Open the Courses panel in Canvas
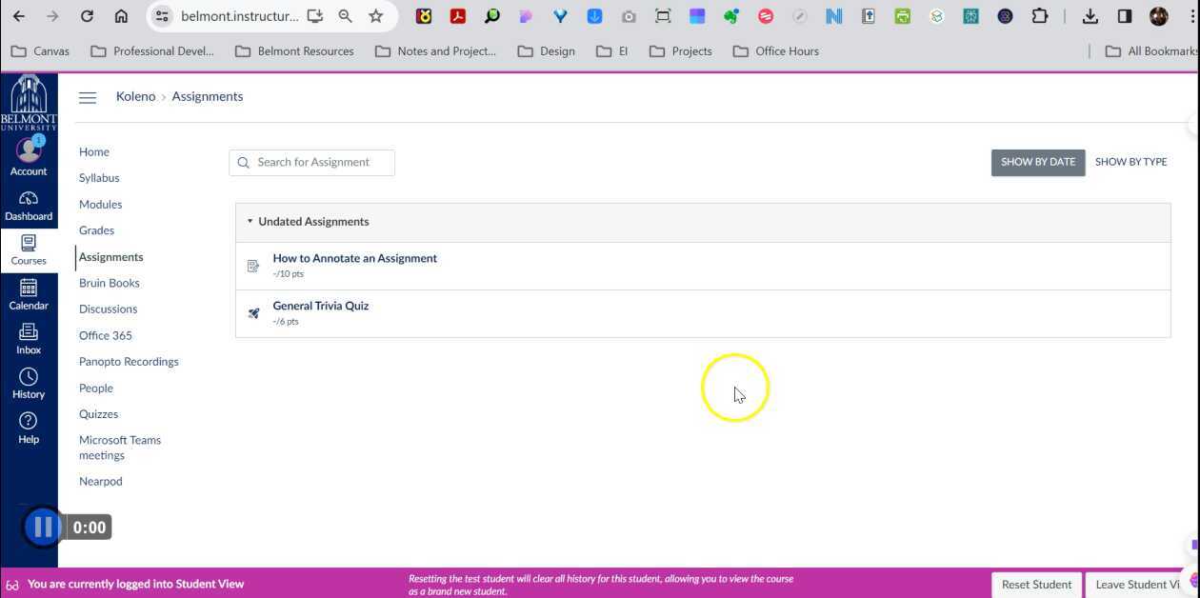The image size is (1200, 598). click(x=29, y=249)
